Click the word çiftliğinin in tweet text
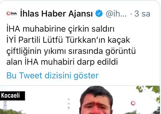 pyautogui.click(x=24, y=51)
